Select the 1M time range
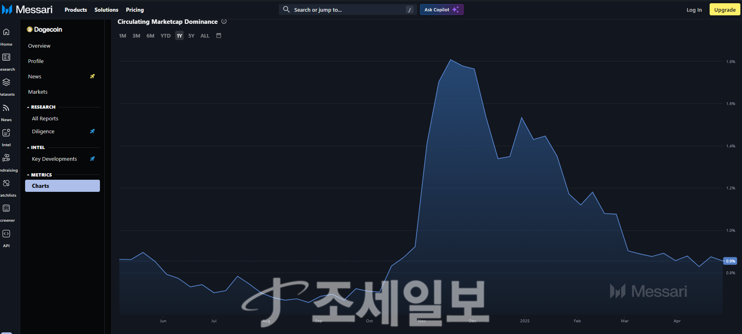742x334 pixels. [123, 36]
